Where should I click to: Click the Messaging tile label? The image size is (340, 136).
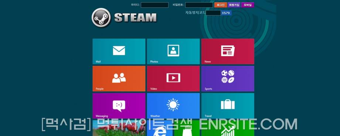pyautogui.click(x=102, y=116)
